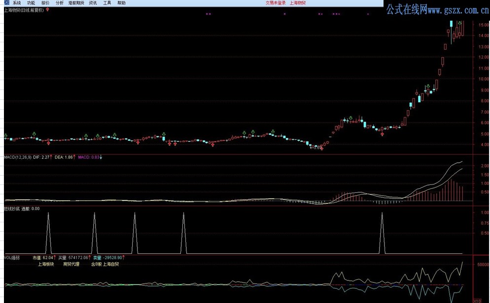Click the 15.00 price axis label
This screenshot has height=303, width=490.
(484, 25)
